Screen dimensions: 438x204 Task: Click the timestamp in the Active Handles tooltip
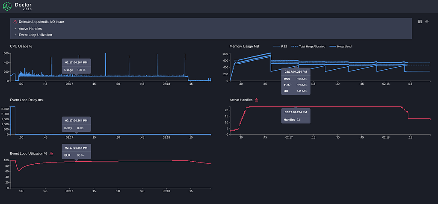[296, 112]
